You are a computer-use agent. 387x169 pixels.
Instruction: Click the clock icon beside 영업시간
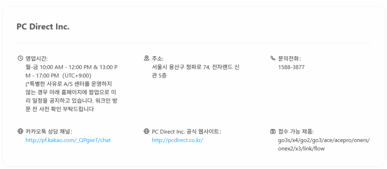click(20, 58)
